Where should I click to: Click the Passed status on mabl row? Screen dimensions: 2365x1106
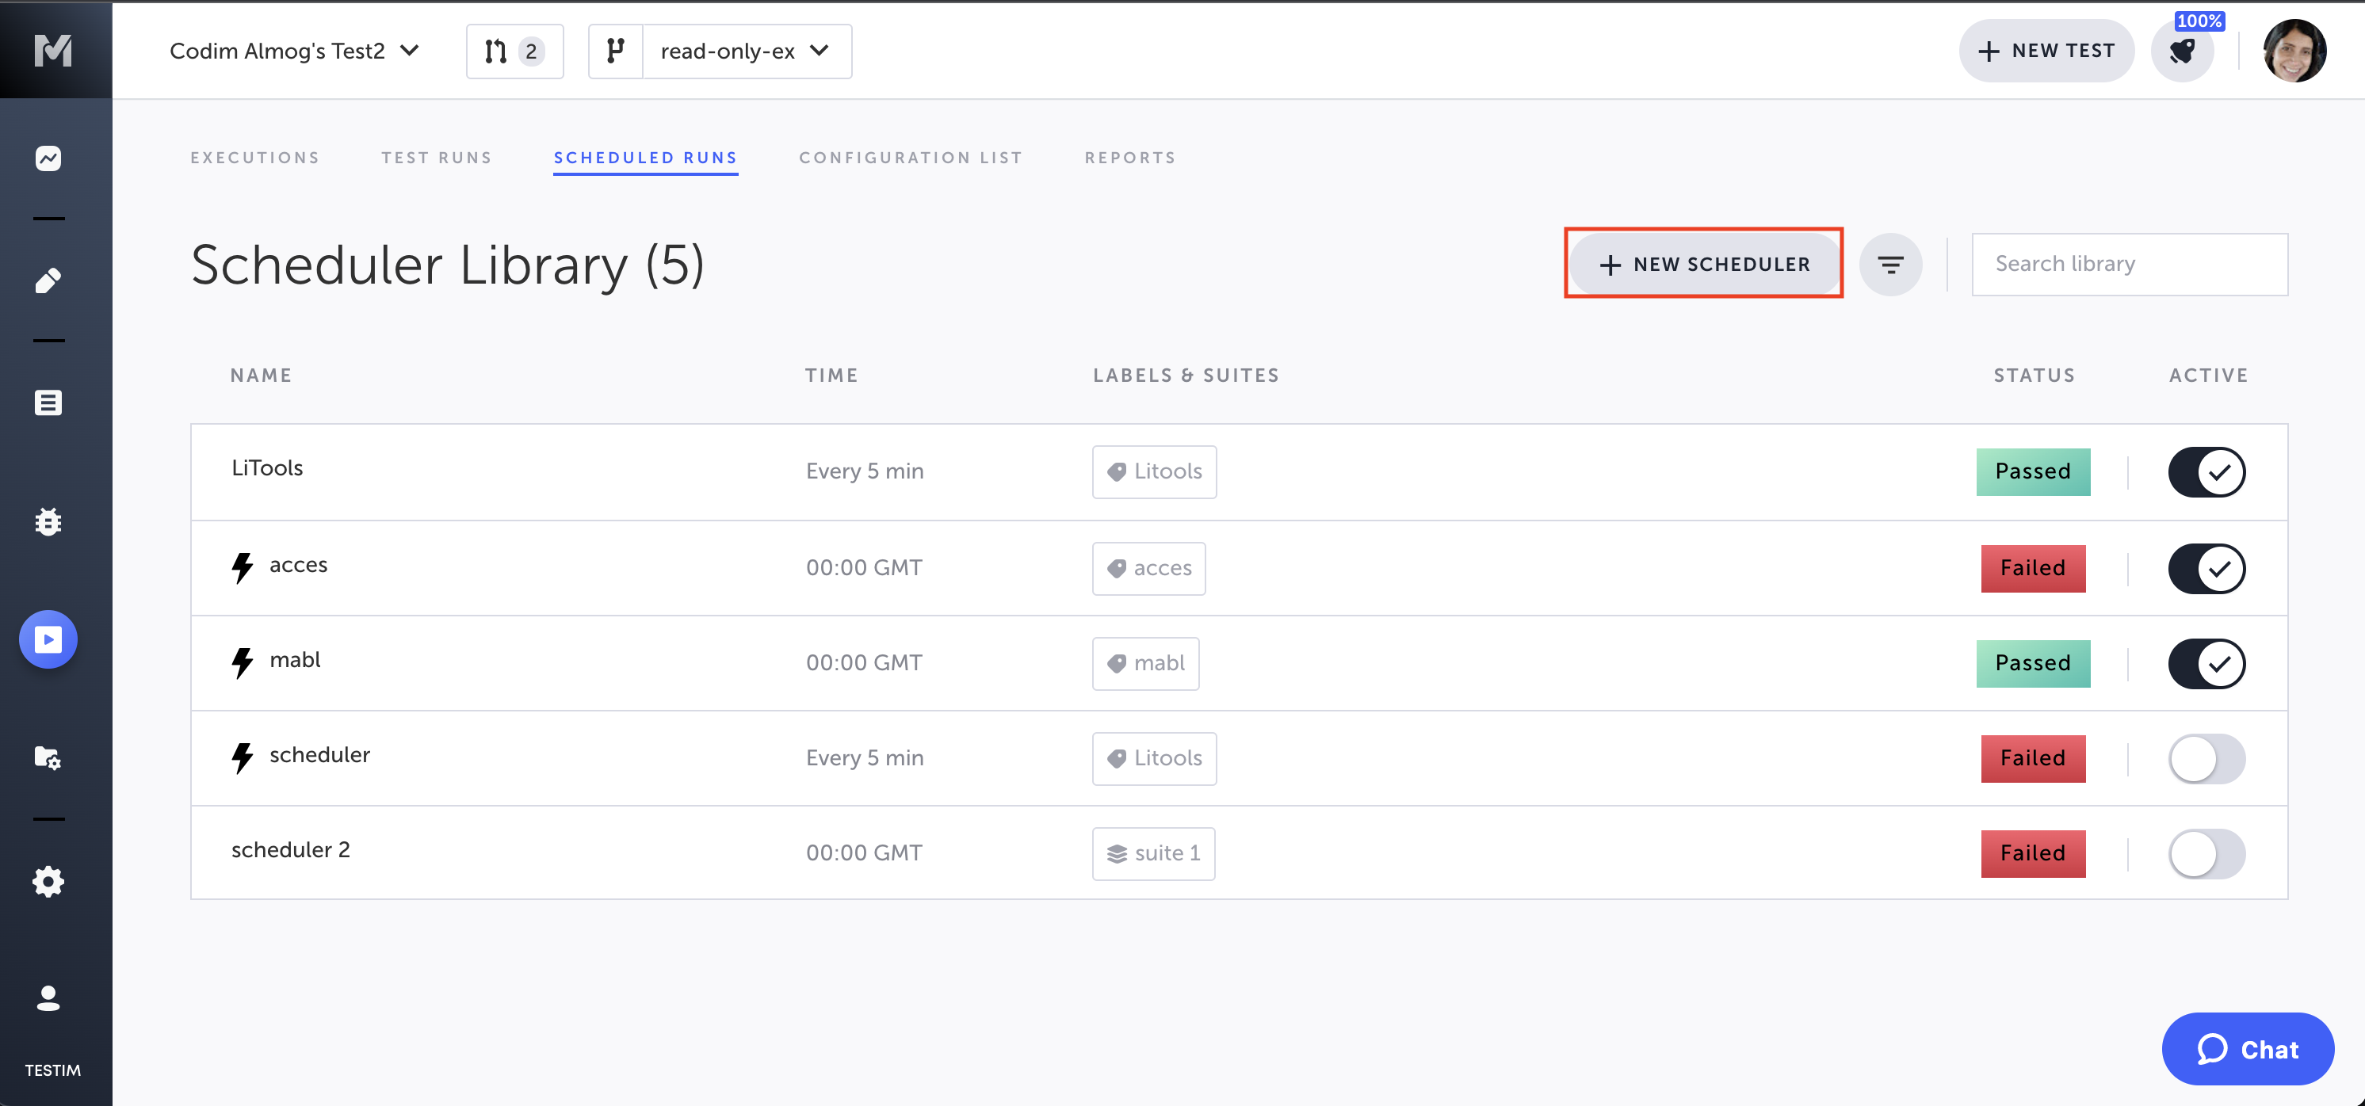pos(2033,664)
